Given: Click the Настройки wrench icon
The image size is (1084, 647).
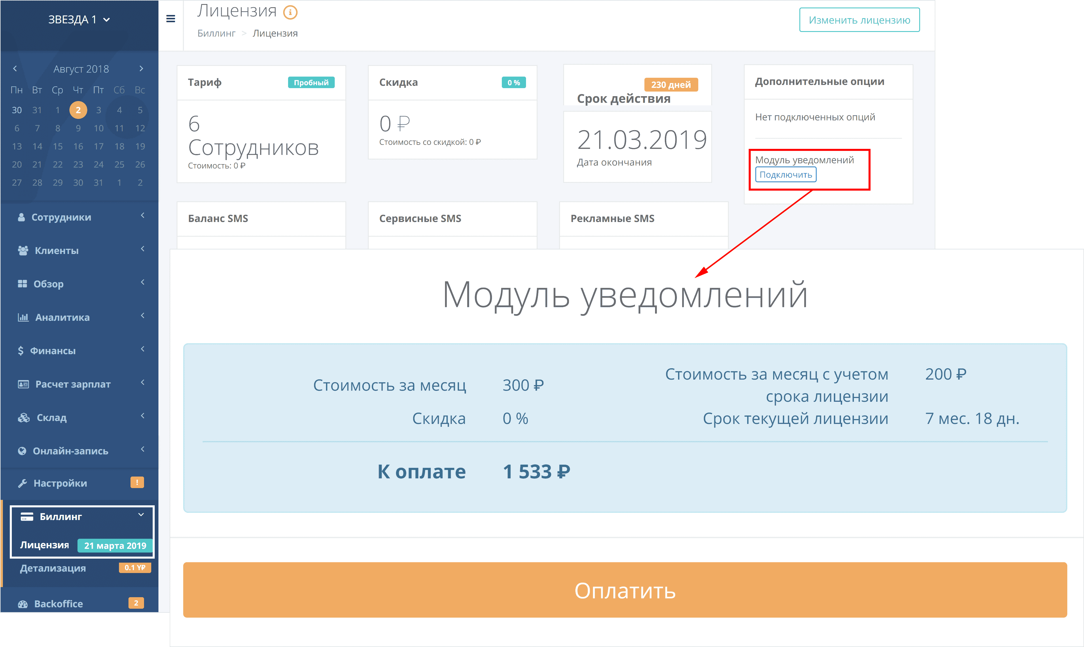Looking at the screenshot, I should coord(22,483).
